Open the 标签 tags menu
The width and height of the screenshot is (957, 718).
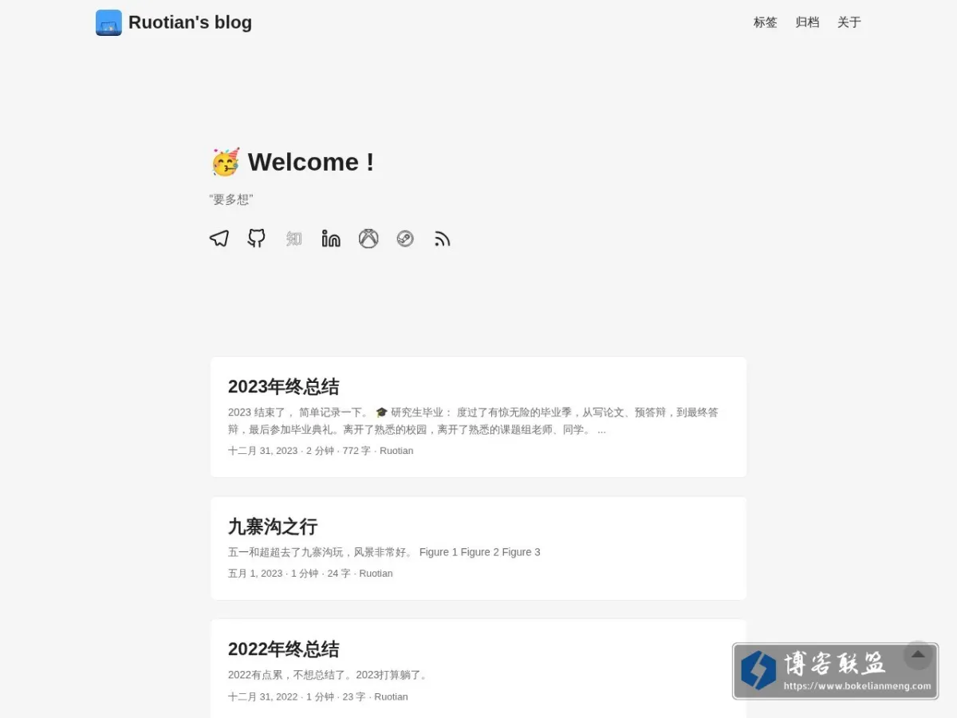click(765, 22)
